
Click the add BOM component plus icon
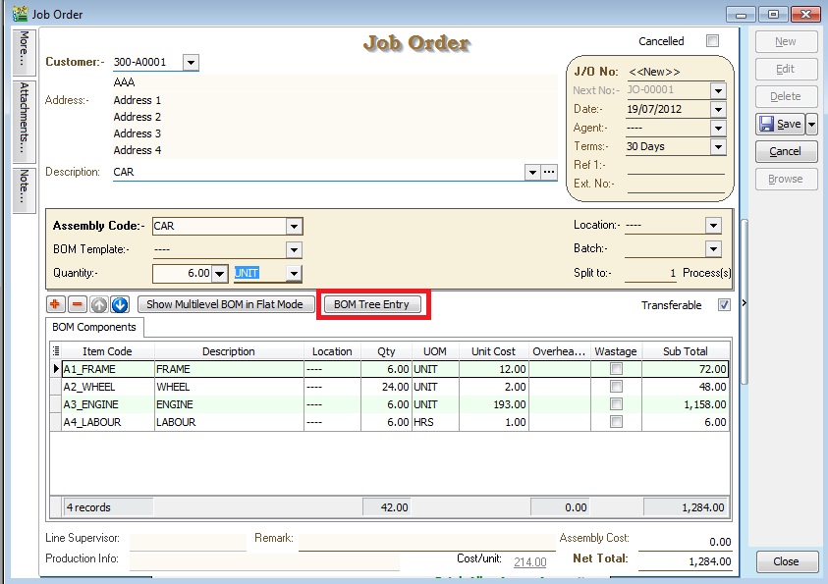[x=54, y=304]
